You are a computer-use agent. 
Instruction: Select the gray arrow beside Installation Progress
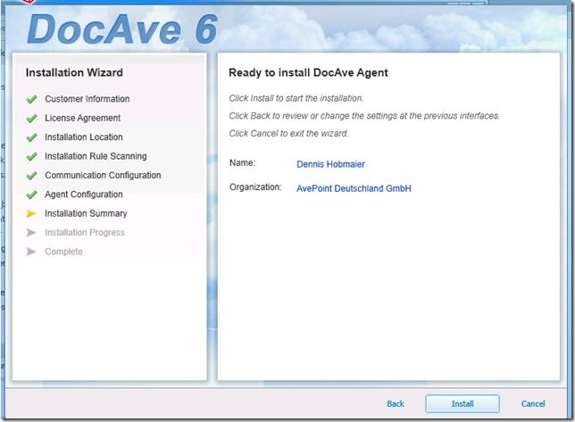[x=31, y=233]
